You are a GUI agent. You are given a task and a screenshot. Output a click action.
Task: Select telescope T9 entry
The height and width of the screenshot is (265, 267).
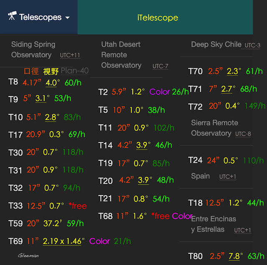13,99
